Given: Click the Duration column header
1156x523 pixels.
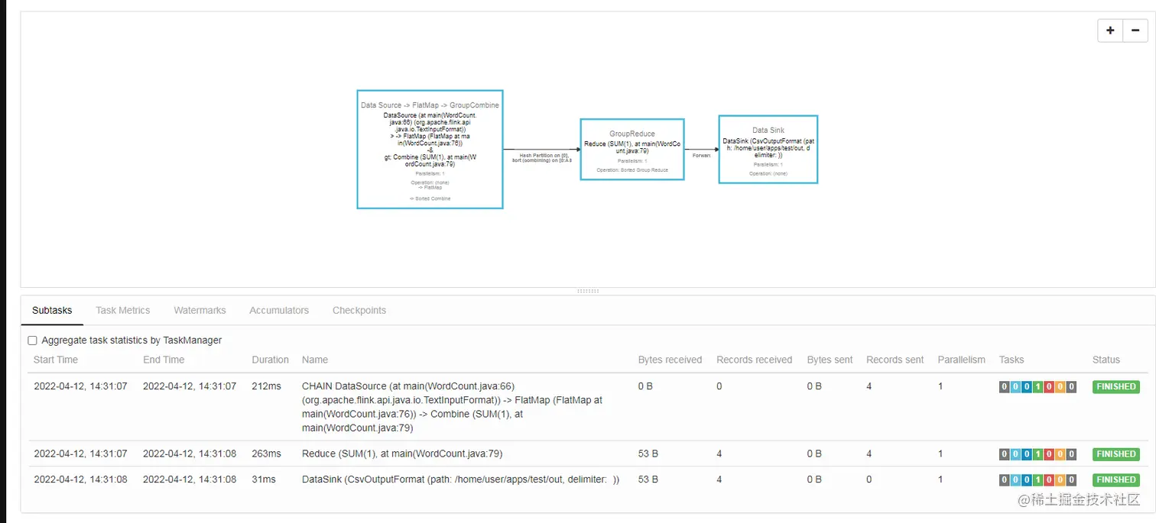Looking at the screenshot, I should (270, 360).
